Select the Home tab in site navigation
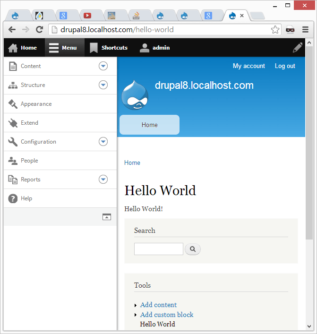Screen dimensions: 317x334 [149, 125]
